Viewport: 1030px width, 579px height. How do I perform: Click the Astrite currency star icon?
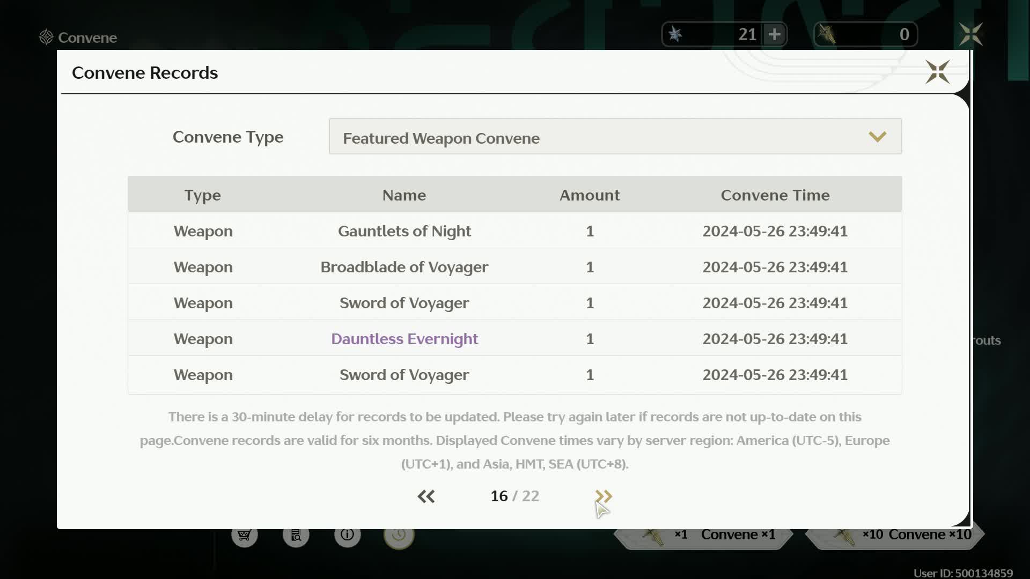pos(675,34)
